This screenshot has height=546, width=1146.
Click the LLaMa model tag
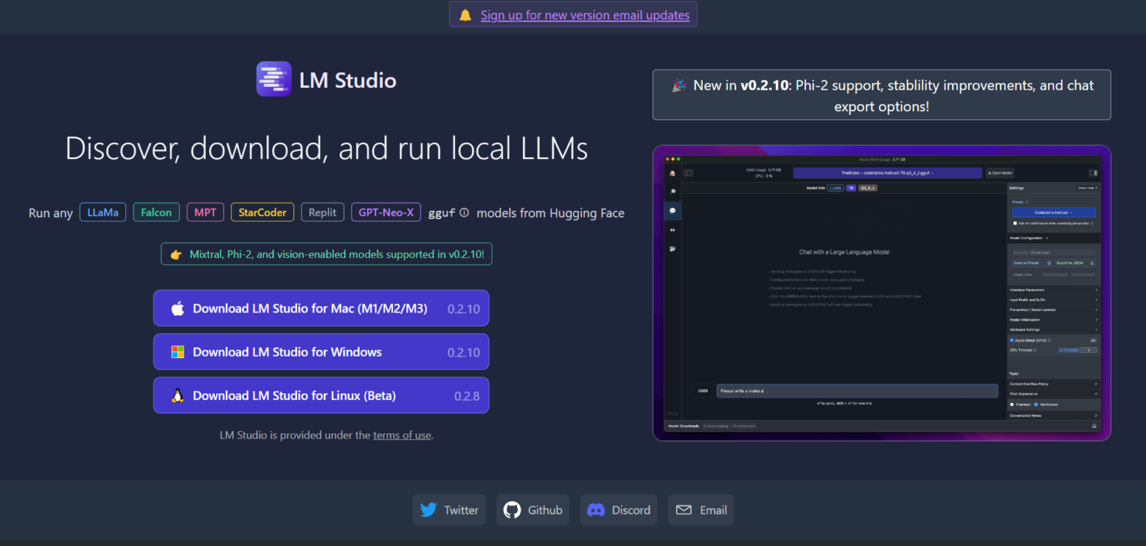point(102,213)
